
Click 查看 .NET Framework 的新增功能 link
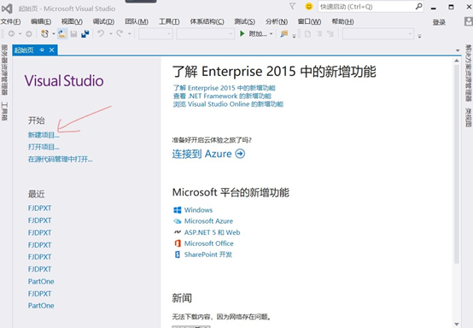222,96
